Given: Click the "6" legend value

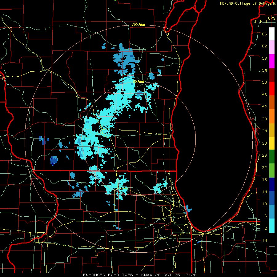Looking at the screenshot, I should coord(265,216).
